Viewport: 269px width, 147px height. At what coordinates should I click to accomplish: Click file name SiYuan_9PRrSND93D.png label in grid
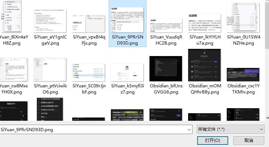[x=127, y=40]
